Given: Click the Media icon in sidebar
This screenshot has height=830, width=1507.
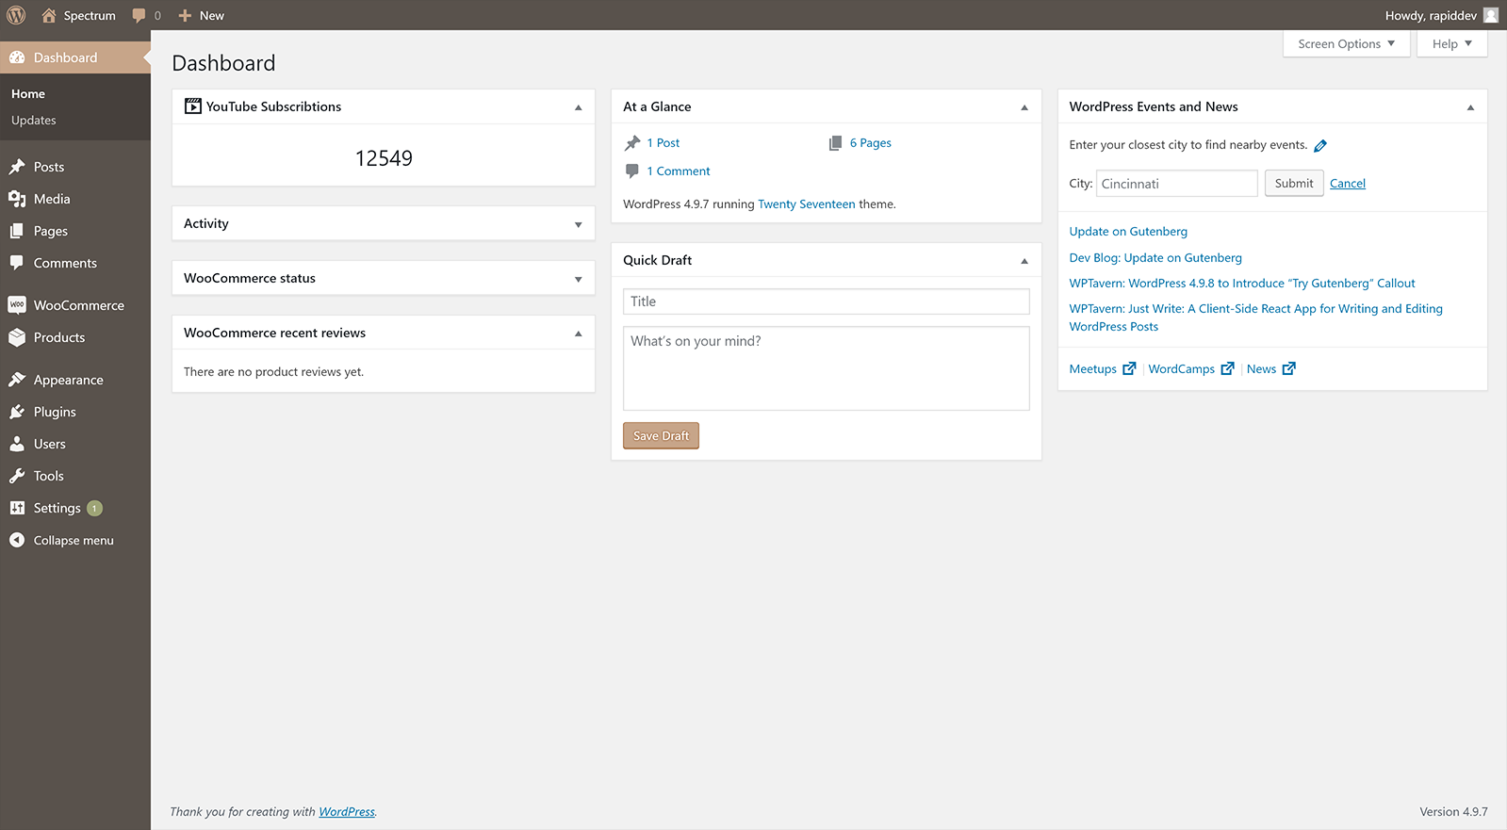Looking at the screenshot, I should coord(17,199).
